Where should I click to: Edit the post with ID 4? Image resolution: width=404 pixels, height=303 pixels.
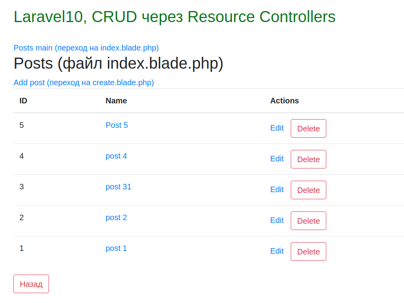pyautogui.click(x=277, y=159)
